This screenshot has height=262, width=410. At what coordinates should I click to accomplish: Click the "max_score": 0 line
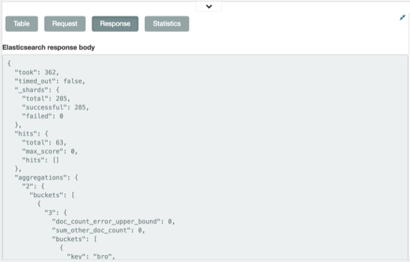tap(50, 151)
